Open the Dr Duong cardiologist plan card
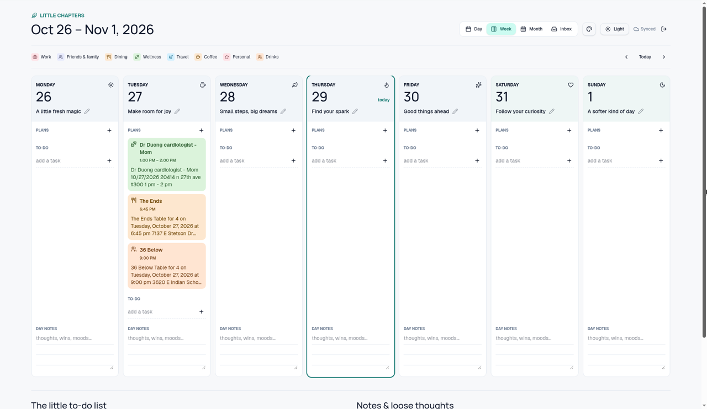This screenshot has height=409, width=707. tap(167, 165)
